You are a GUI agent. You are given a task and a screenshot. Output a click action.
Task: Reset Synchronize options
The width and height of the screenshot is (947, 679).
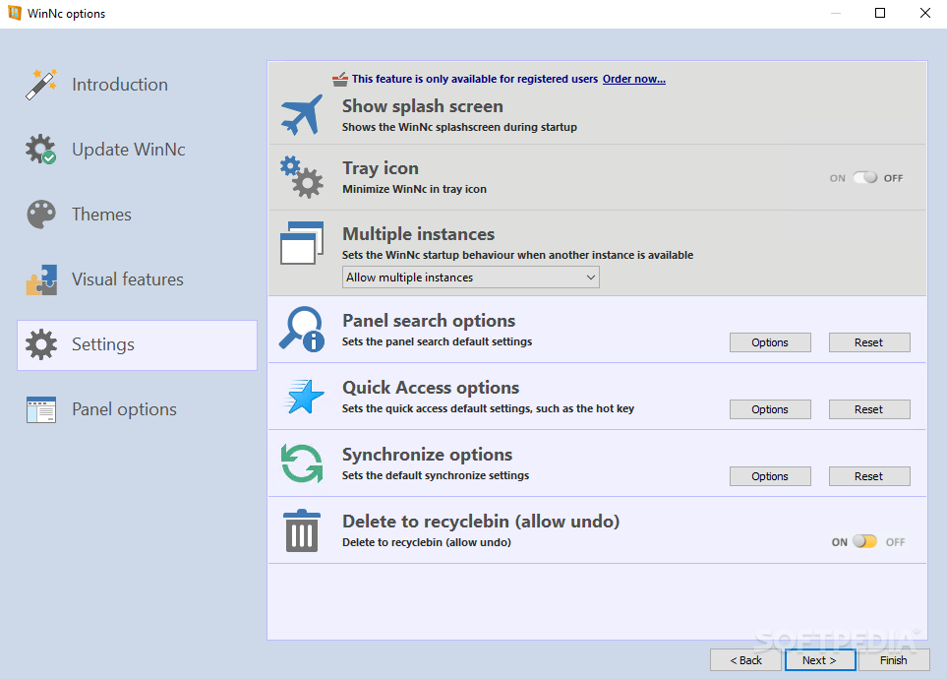[x=869, y=476]
